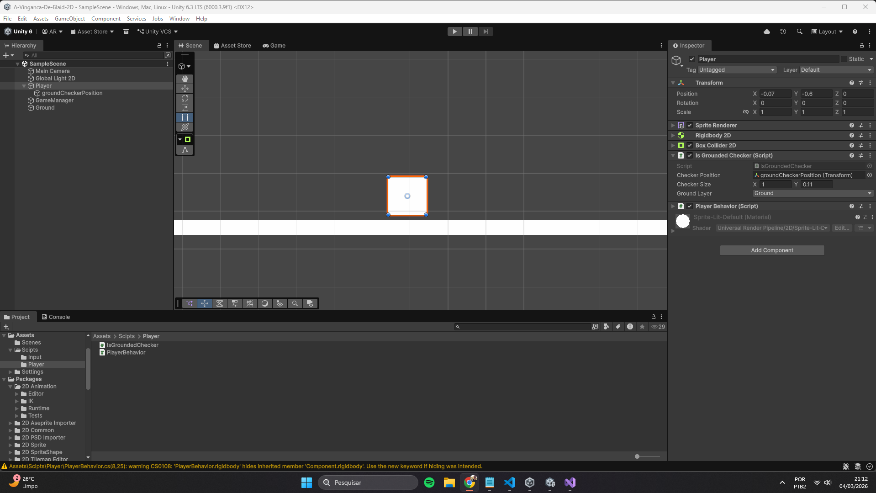Select the Rect transform tool
The height and width of the screenshot is (493, 876).
click(185, 117)
